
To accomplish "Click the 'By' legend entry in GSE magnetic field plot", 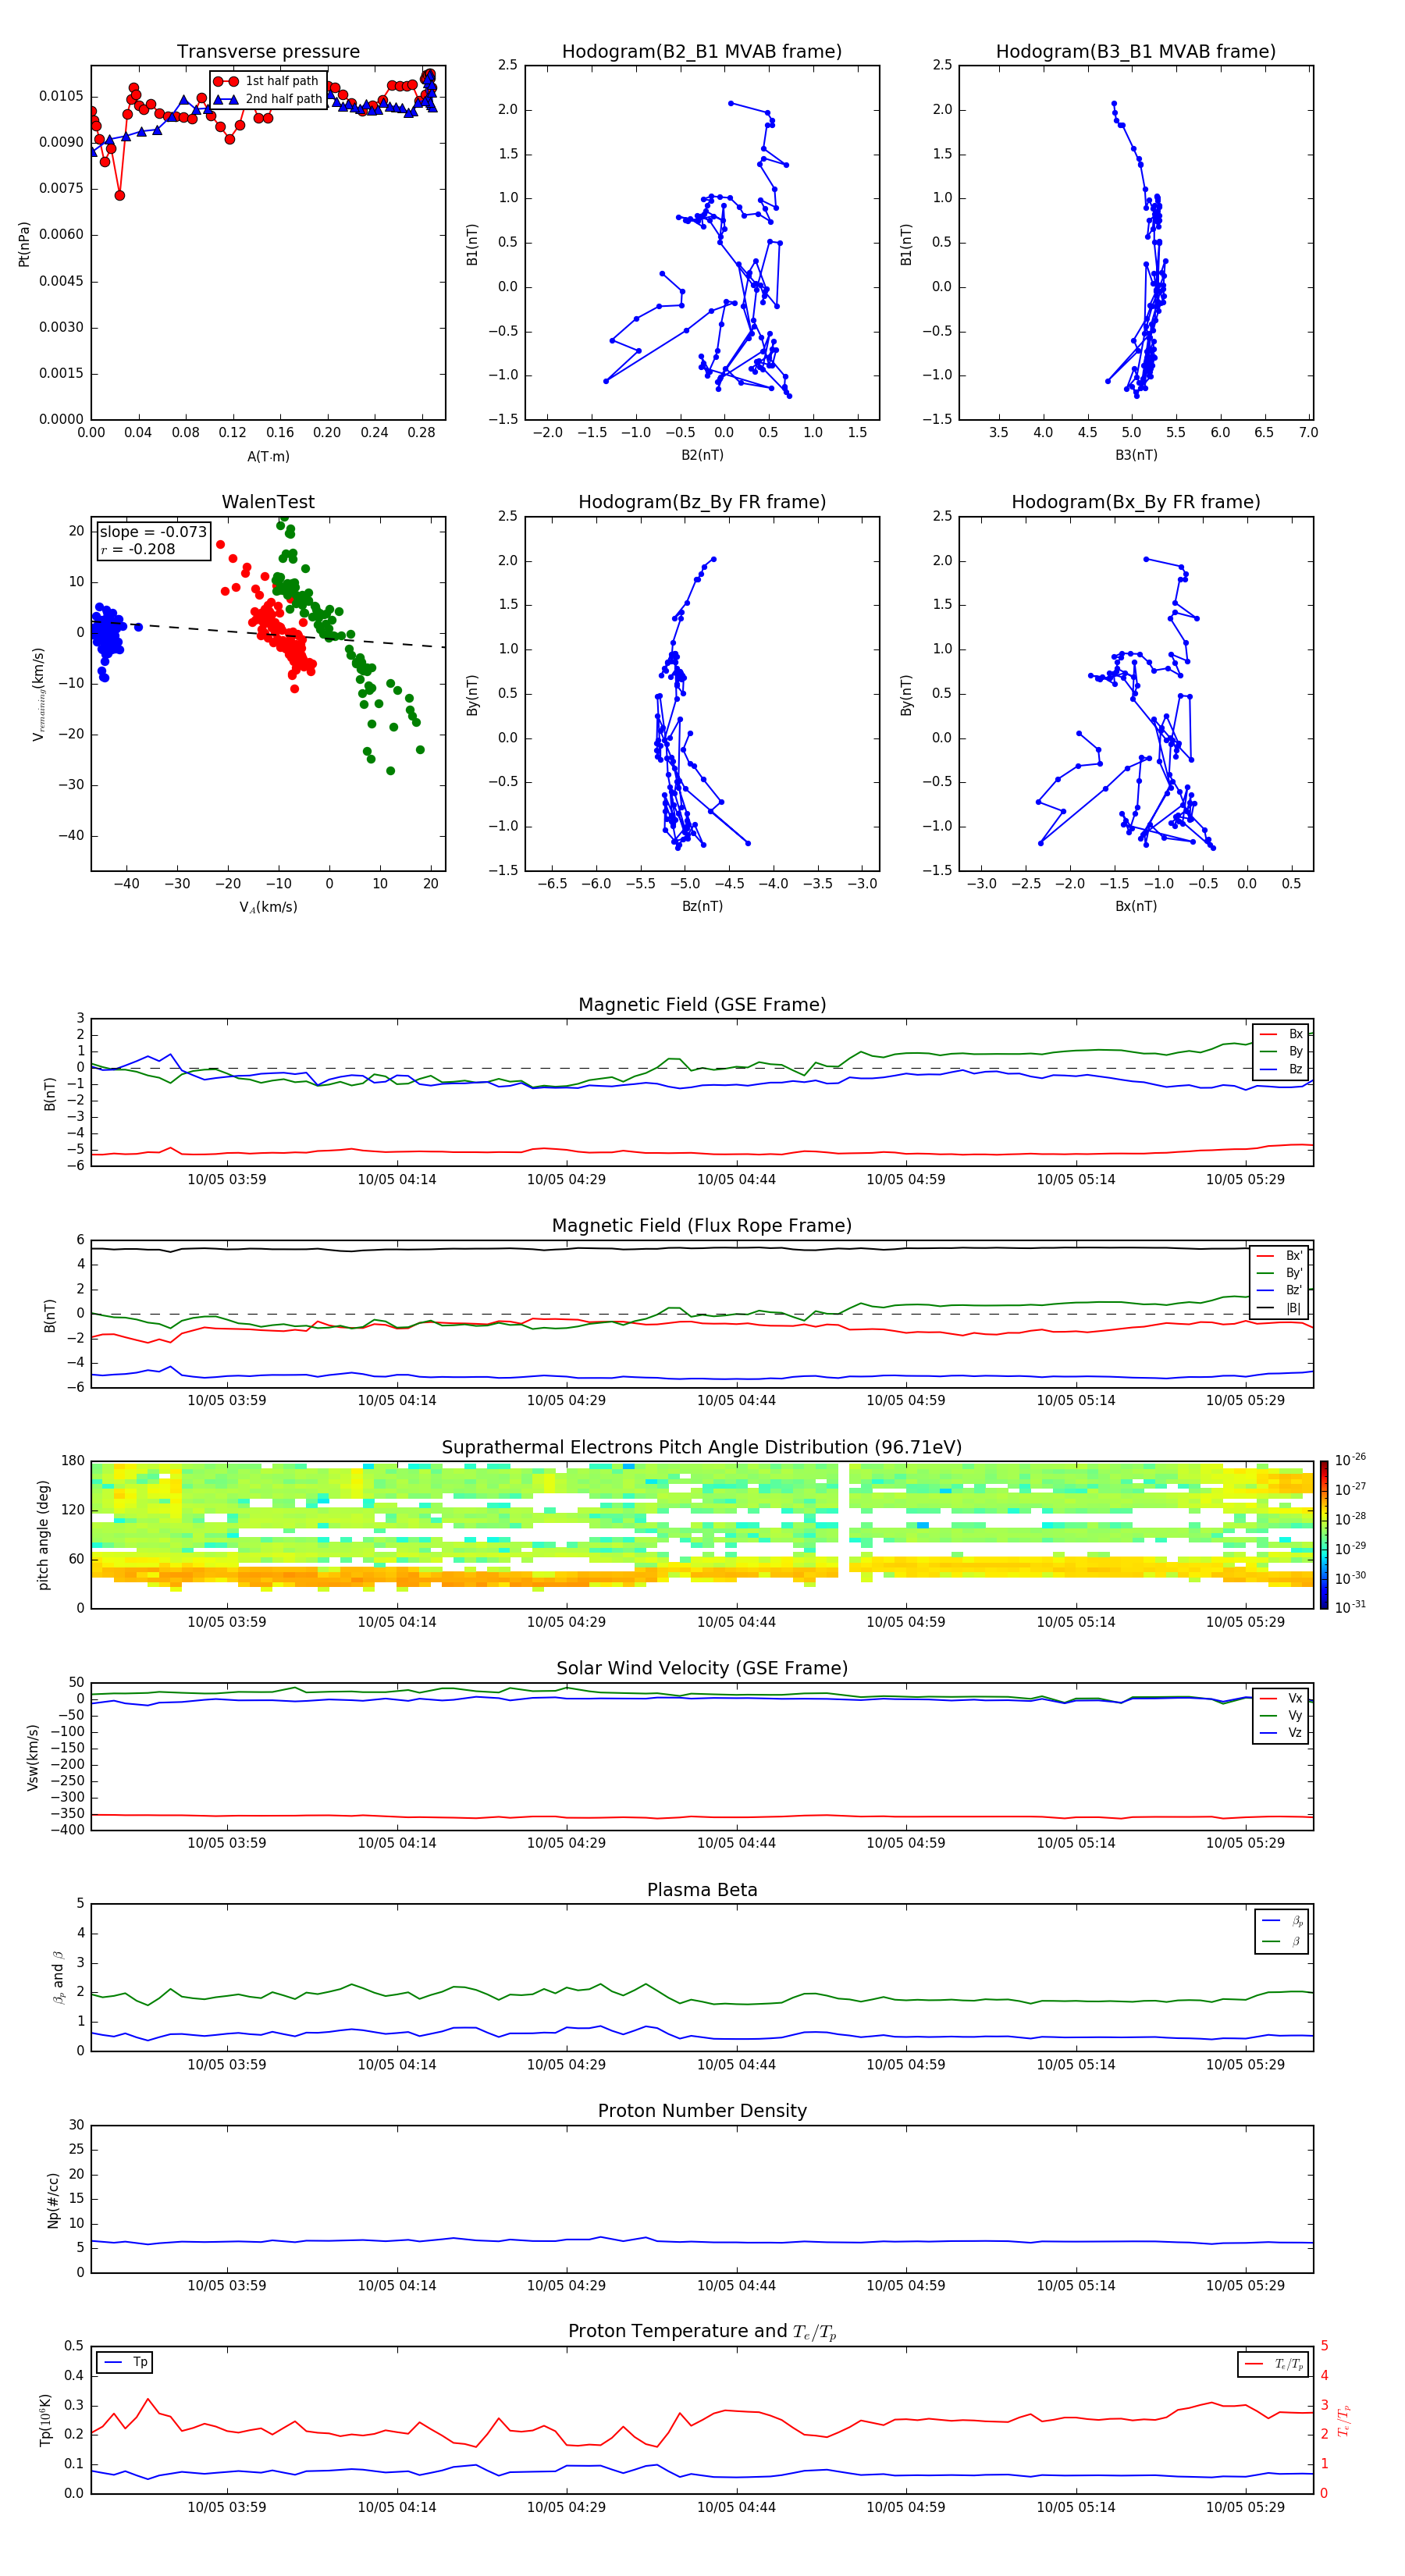I will click(1282, 1051).
